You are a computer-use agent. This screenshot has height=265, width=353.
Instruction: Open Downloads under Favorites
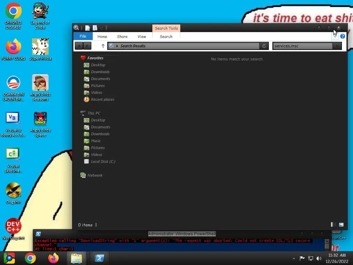(x=97, y=72)
